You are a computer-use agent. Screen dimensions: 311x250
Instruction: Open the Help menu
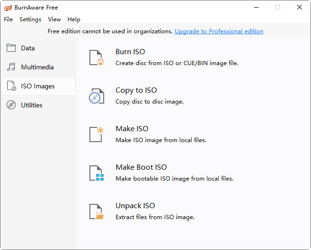point(74,19)
